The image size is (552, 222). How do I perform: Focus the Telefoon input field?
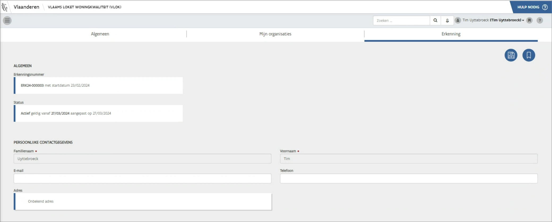click(x=409, y=179)
